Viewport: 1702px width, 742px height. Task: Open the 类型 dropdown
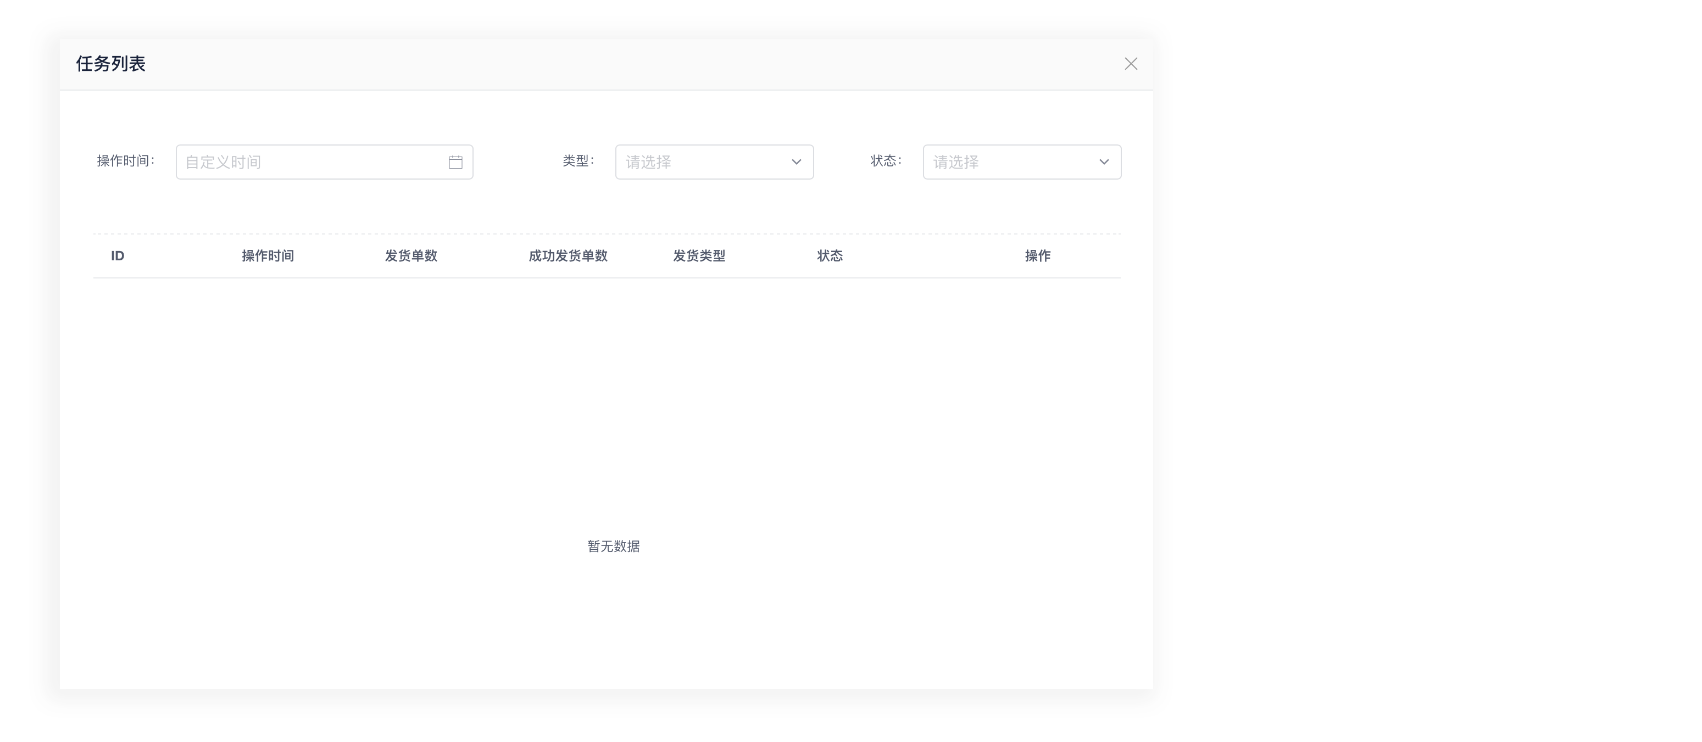(x=714, y=162)
